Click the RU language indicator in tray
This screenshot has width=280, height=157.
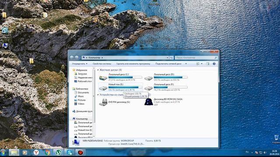(247, 152)
